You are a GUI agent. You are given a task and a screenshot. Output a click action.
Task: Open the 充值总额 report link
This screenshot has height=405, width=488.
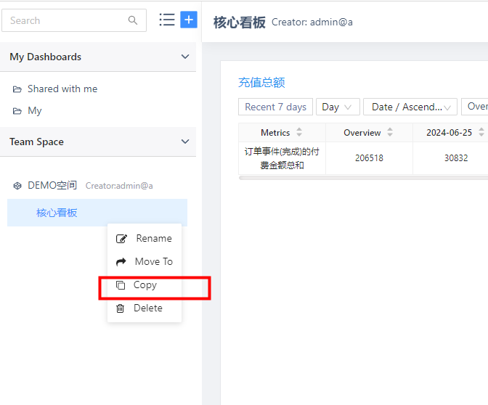(x=261, y=83)
